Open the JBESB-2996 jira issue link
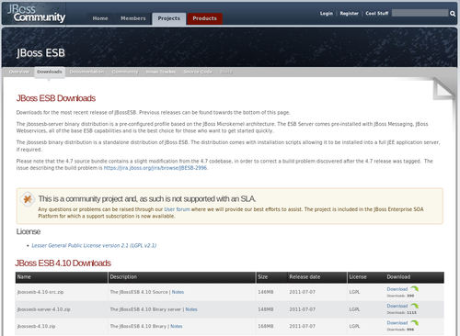Viewport: 460px width, 336px height. pyautogui.click(x=155, y=168)
